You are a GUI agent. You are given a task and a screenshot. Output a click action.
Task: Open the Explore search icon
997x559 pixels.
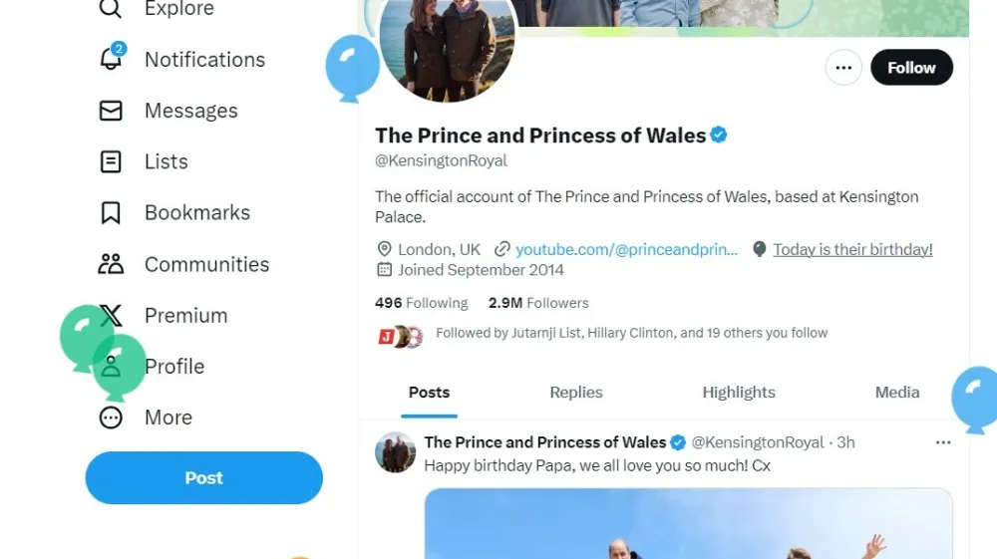click(111, 9)
